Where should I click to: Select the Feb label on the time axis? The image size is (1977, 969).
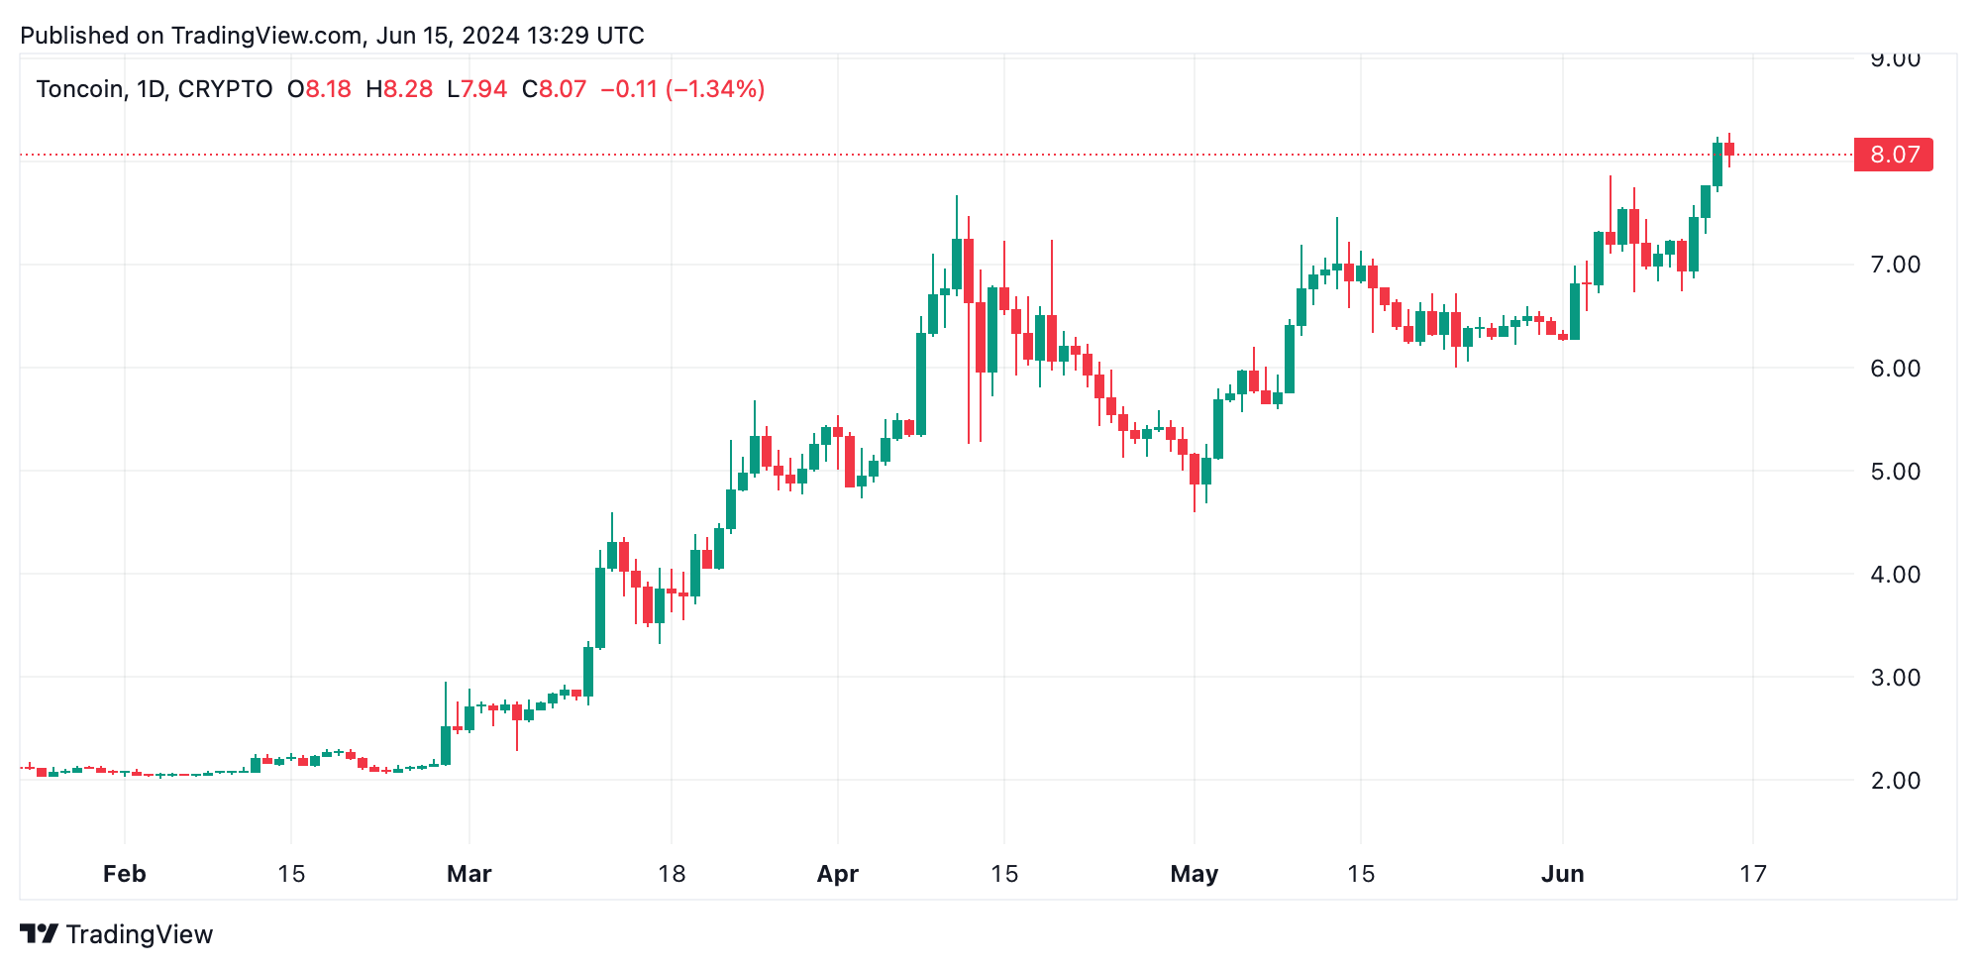point(125,874)
